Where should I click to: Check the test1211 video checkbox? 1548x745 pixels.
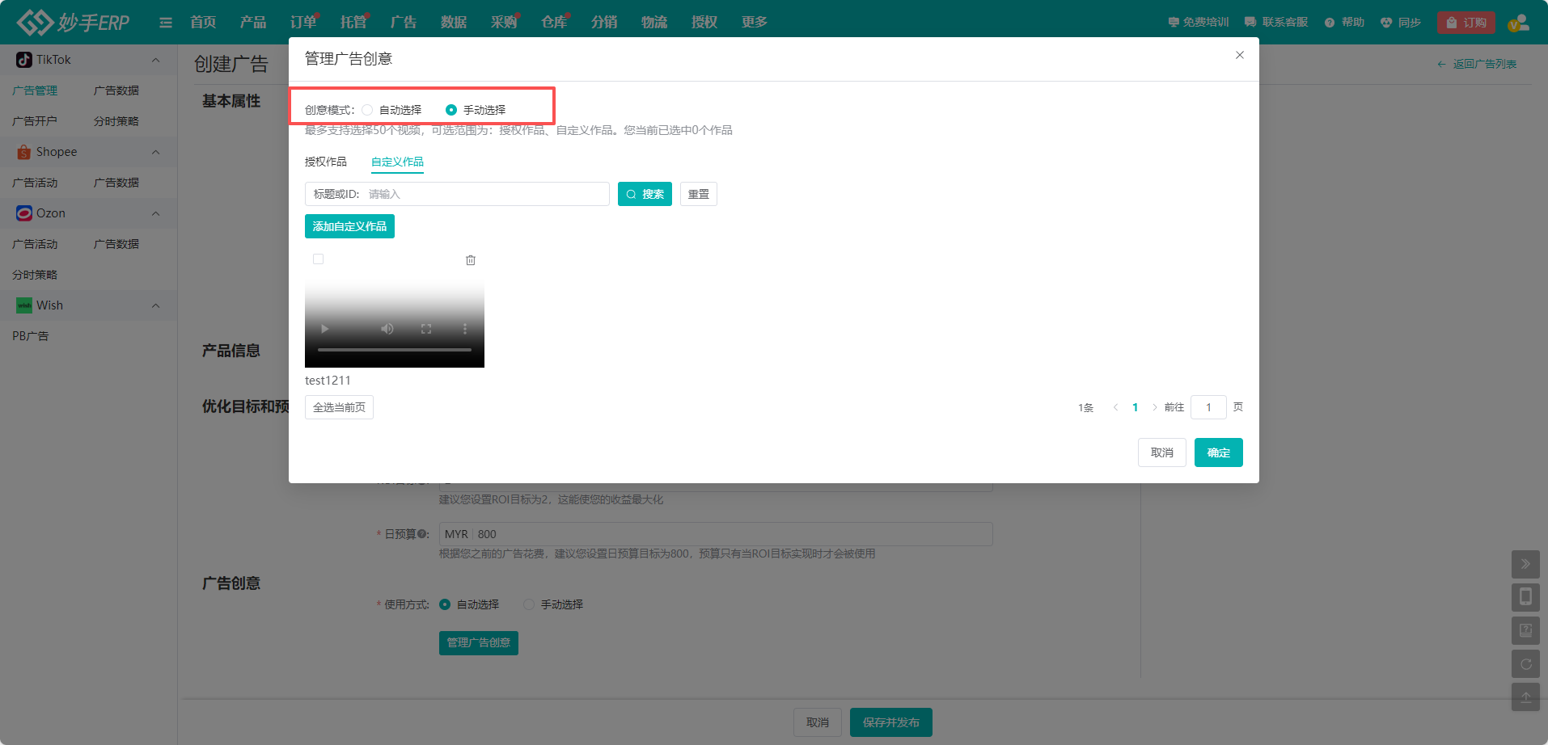[x=319, y=259]
